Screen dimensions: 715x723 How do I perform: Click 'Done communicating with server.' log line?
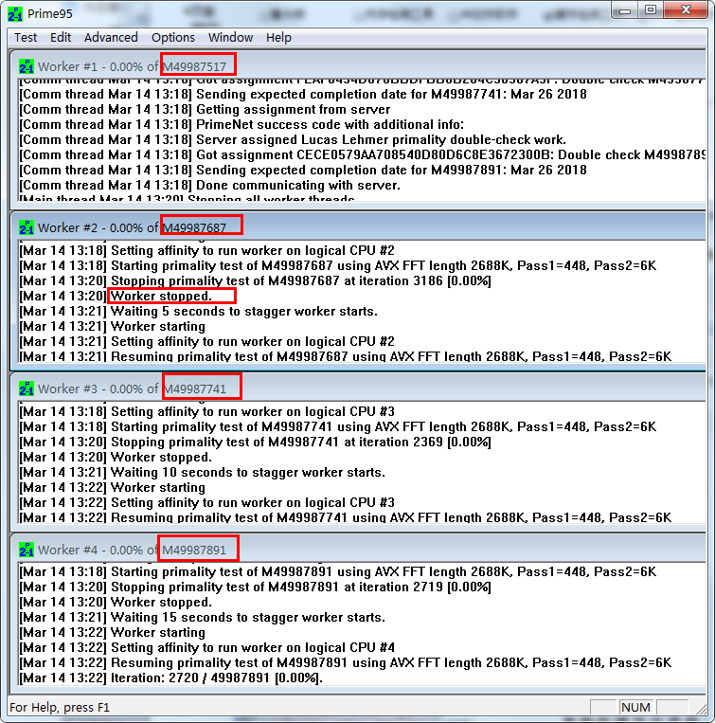click(209, 186)
